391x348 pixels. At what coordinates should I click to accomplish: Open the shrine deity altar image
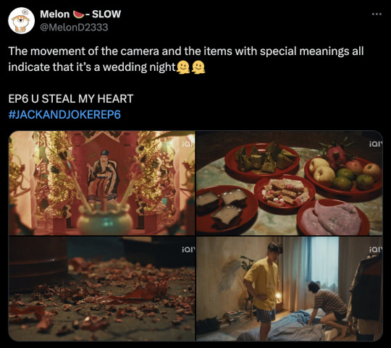(102, 183)
